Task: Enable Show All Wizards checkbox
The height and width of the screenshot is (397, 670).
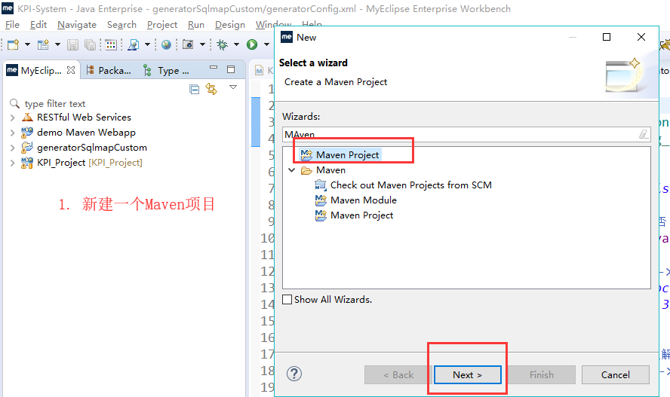Action: tap(287, 299)
